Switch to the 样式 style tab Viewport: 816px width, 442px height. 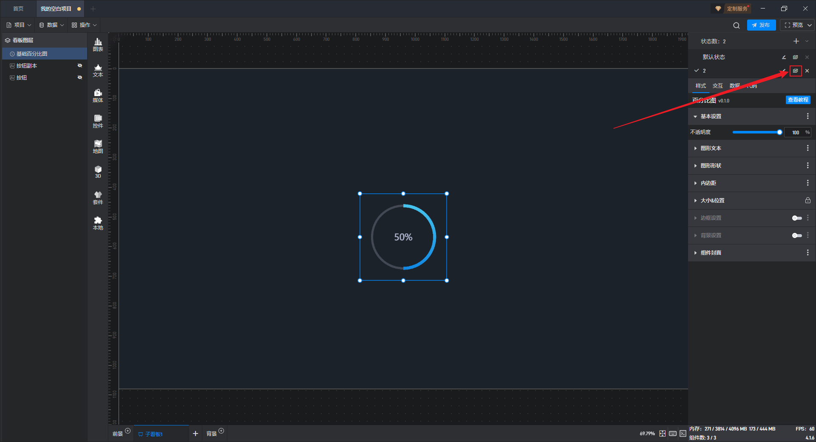[701, 86]
